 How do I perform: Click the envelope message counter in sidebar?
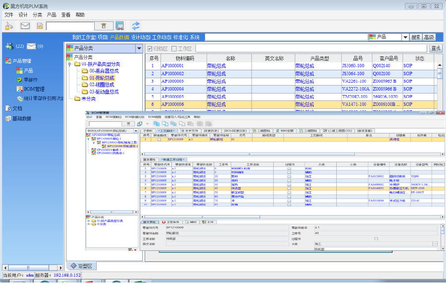pyautogui.click(x=32, y=47)
